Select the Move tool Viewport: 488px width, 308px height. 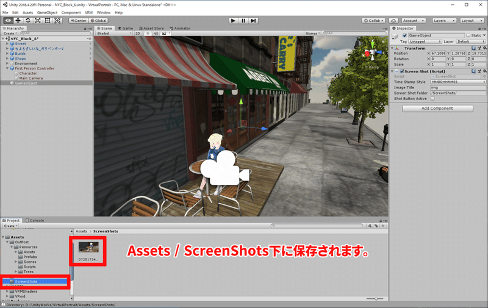pos(18,21)
